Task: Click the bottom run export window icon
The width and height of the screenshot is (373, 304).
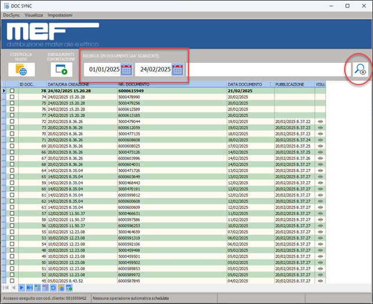Action: pos(69,288)
